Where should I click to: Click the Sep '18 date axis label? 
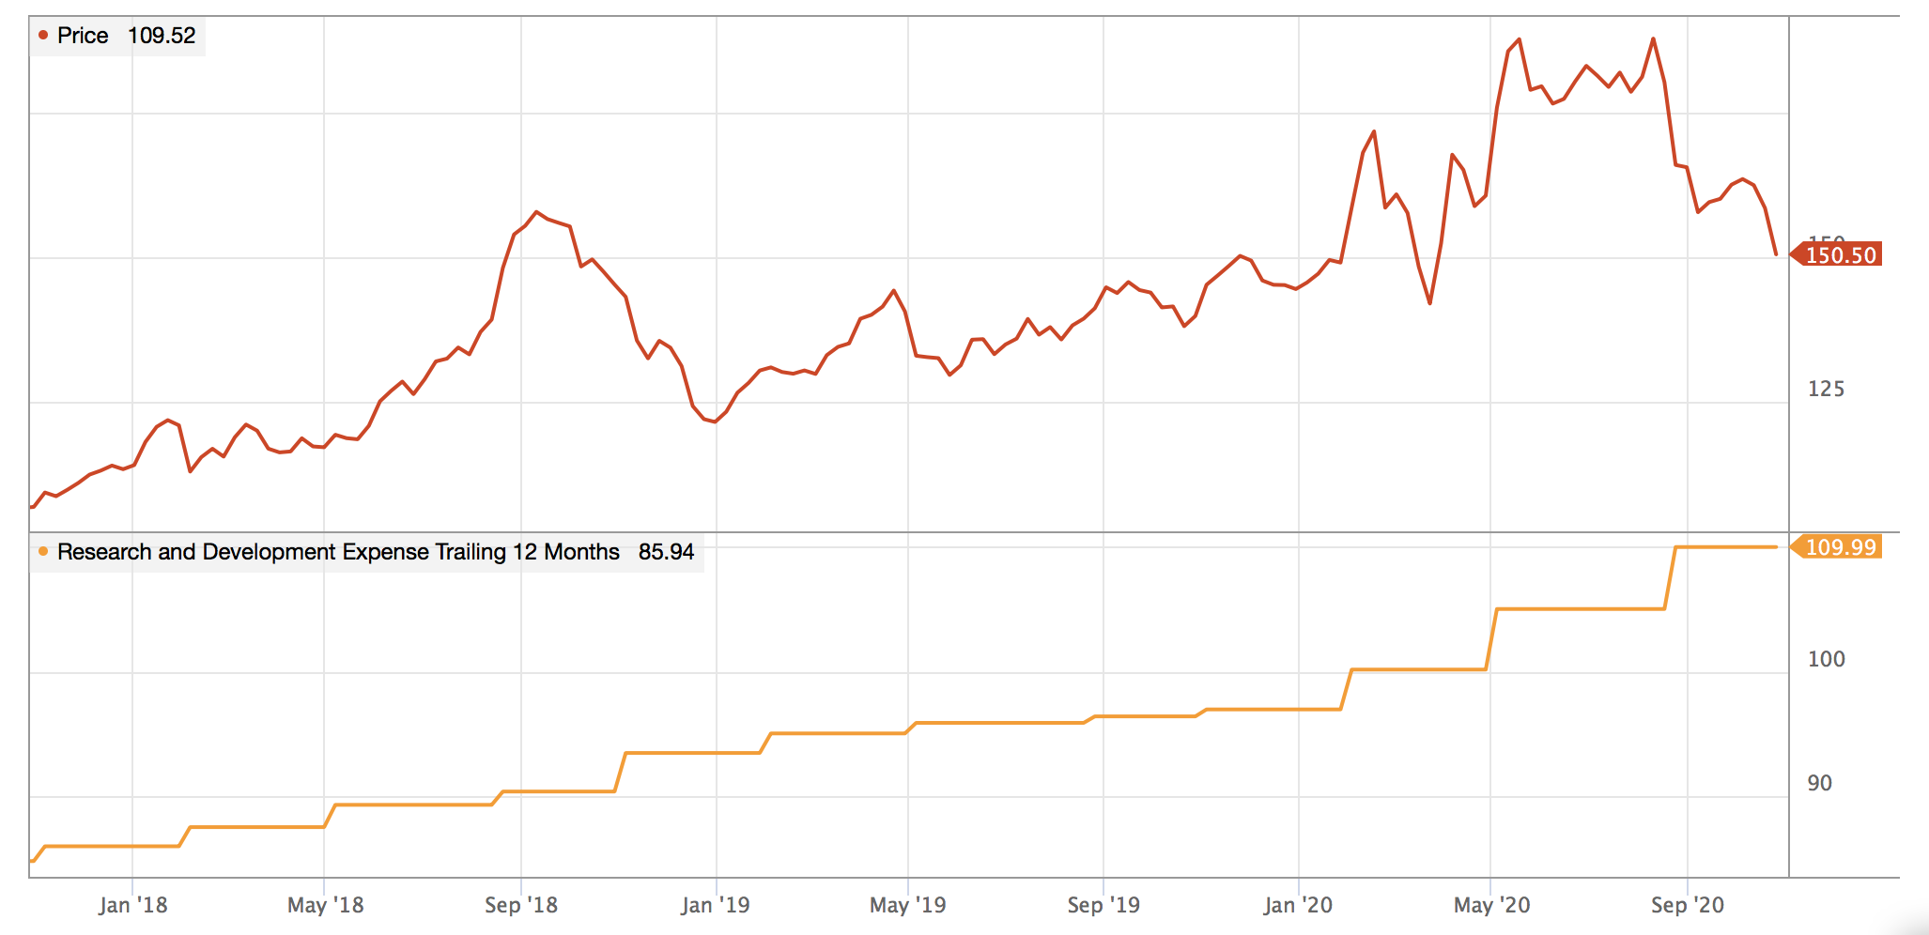521,905
